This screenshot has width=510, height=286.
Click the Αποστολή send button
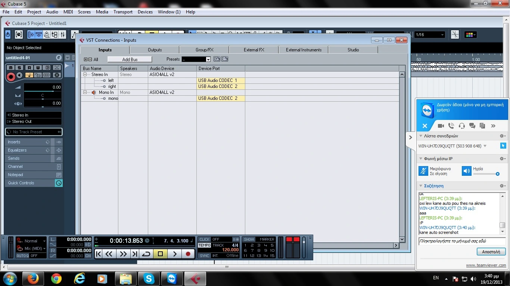(491, 252)
